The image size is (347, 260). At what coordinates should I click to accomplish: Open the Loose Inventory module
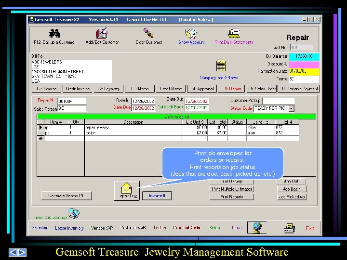[x=69, y=228]
